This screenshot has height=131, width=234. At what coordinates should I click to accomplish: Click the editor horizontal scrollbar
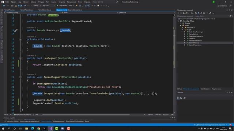(87, 115)
